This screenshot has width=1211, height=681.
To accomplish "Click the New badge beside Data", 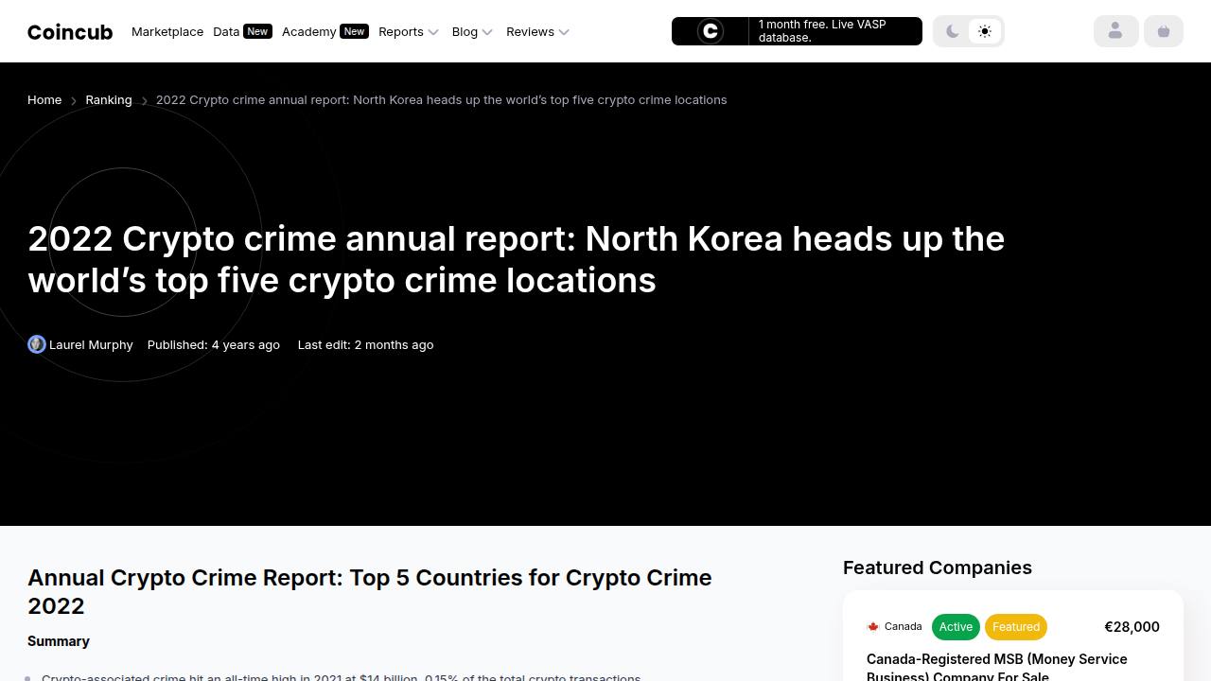I will pos(257,31).
